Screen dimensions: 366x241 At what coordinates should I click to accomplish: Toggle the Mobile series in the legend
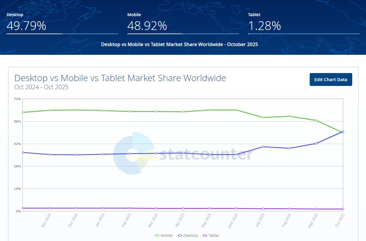(164, 235)
